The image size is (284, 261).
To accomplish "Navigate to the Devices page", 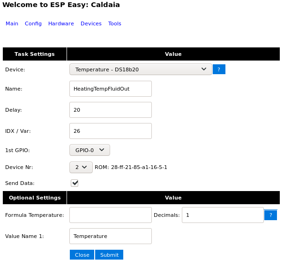I will [91, 23].
